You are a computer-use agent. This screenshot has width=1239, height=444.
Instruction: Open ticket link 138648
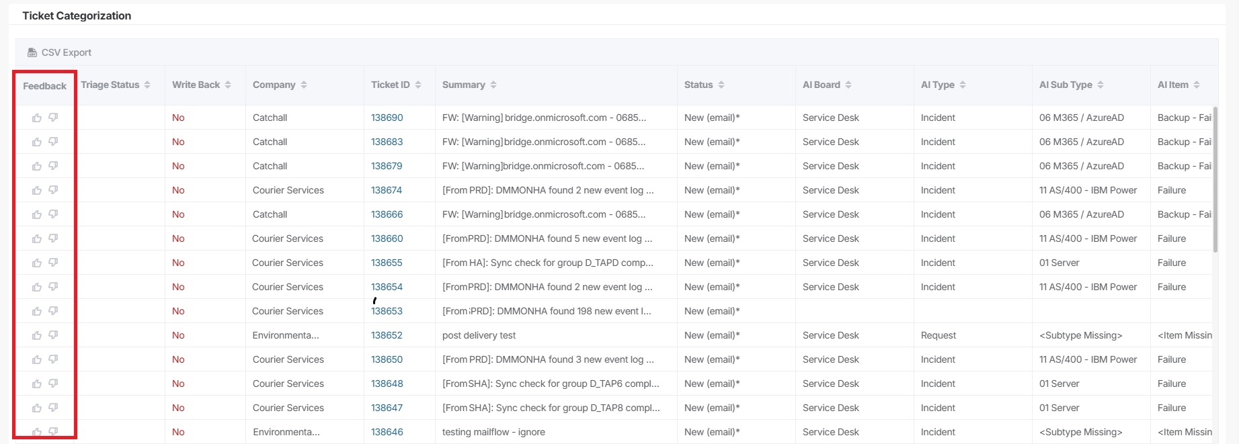387,384
